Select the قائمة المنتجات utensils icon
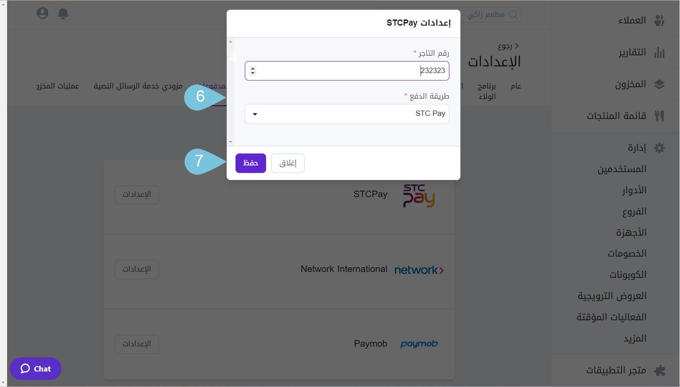 pos(660,115)
